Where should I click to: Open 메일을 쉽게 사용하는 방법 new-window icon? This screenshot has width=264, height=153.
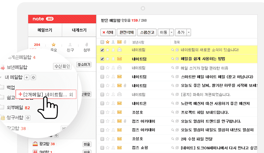pos(177,59)
